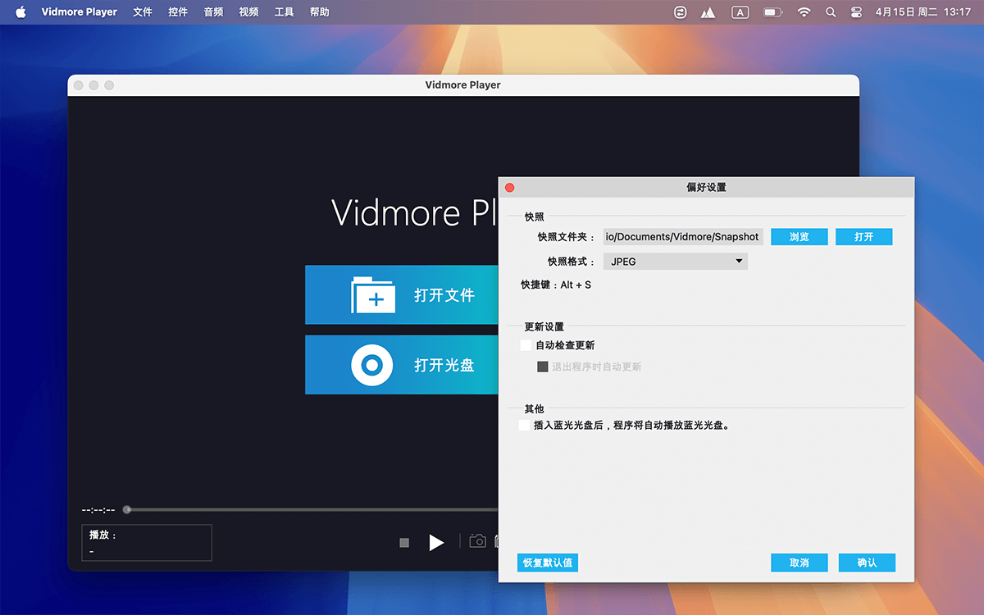Viewport: 984px width, 615px height.
Task: Enable the 自动检查更新 checkbox
Action: pyautogui.click(x=526, y=345)
